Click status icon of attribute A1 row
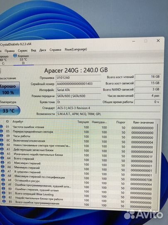The image size is (168, 225). tap(2, 149)
